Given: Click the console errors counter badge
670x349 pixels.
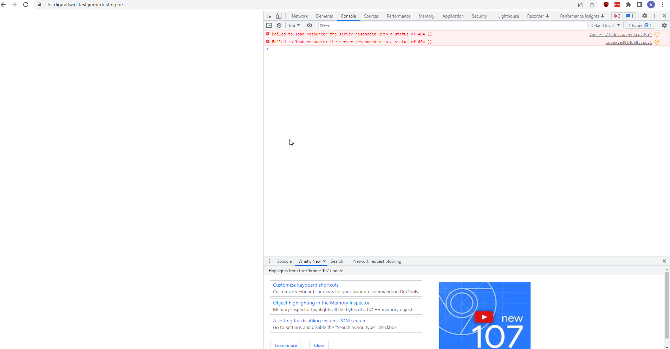Looking at the screenshot, I should point(617,16).
